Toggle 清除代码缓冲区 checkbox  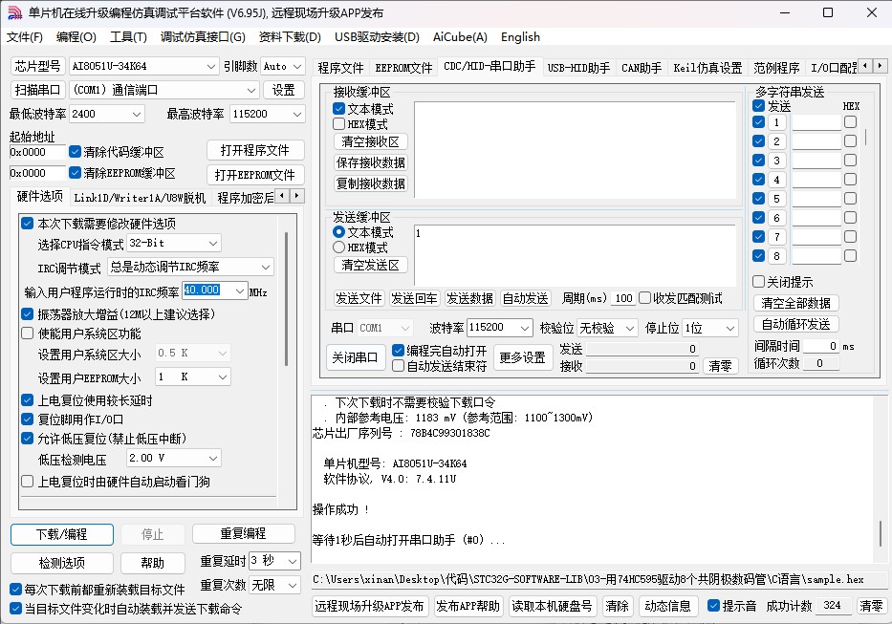click(x=76, y=152)
